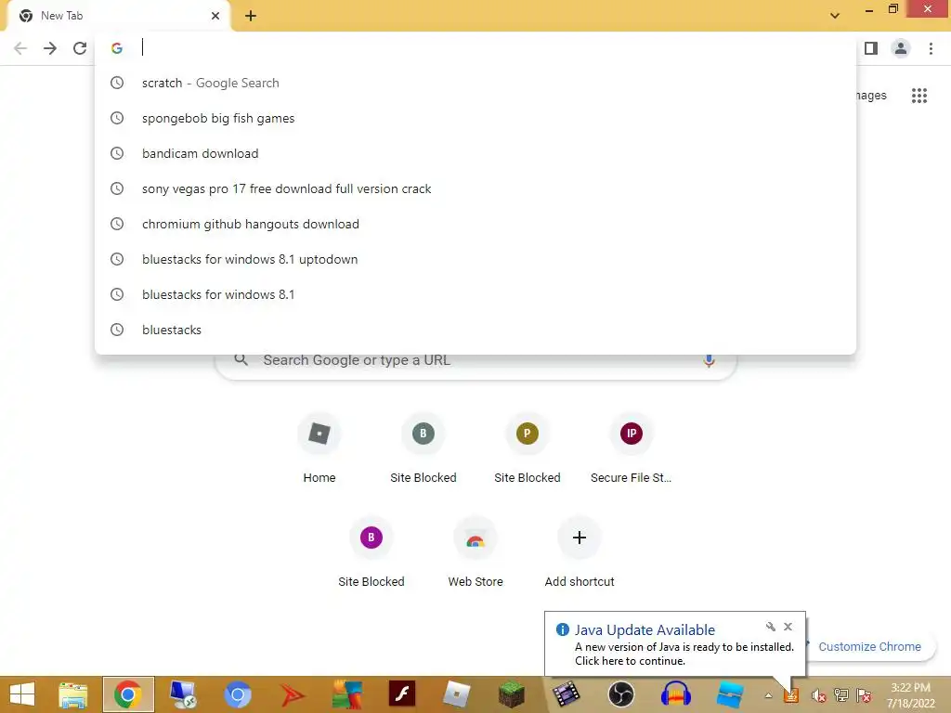
Task: Click the network tray icon
Action: coord(841,695)
